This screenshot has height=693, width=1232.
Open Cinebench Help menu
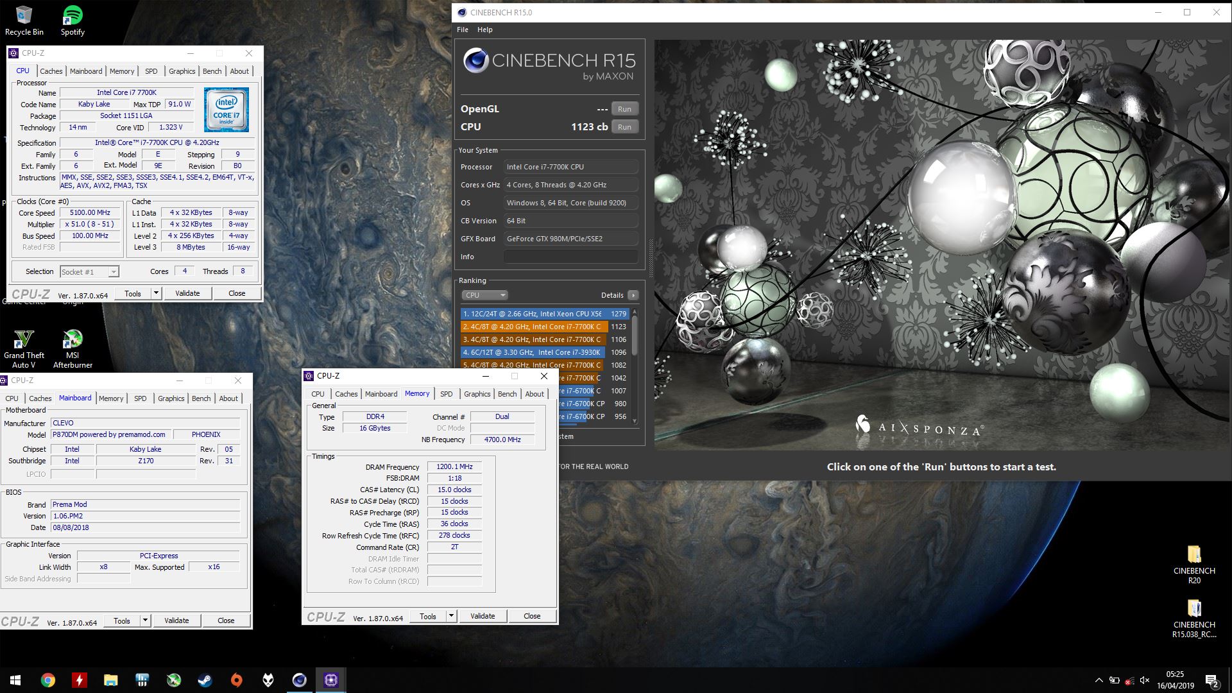coord(485,30)
